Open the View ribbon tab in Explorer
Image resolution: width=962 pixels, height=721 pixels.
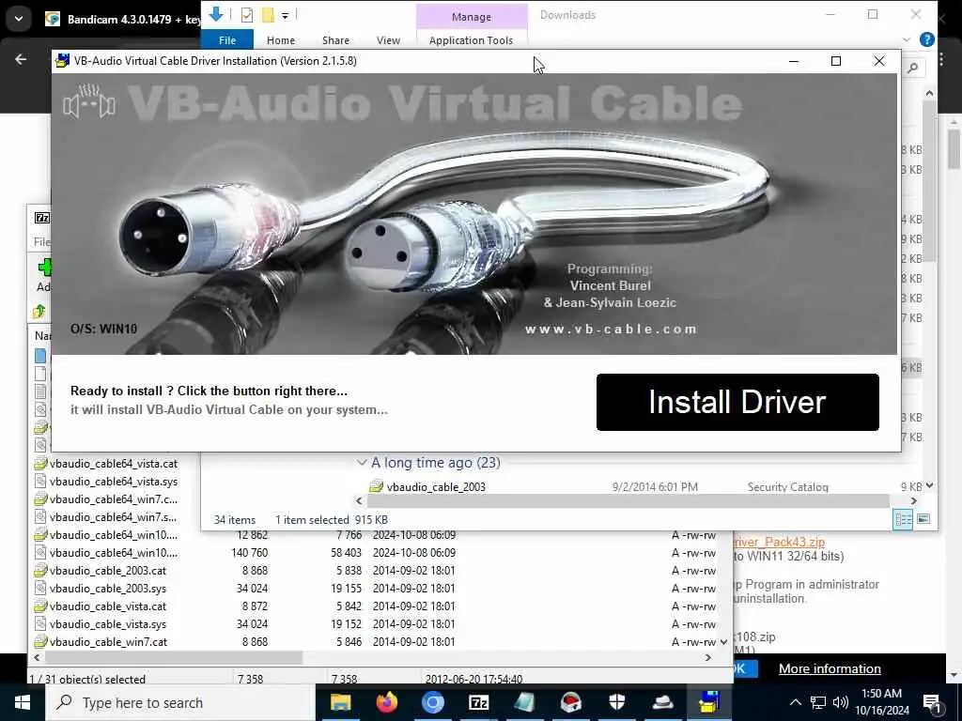point(388,39)
